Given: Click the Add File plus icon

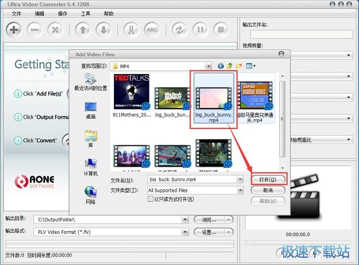Looking at the screenshot, I should click(13, 30).
